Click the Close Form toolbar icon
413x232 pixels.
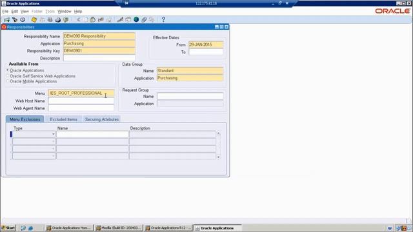tap(66, 20)
